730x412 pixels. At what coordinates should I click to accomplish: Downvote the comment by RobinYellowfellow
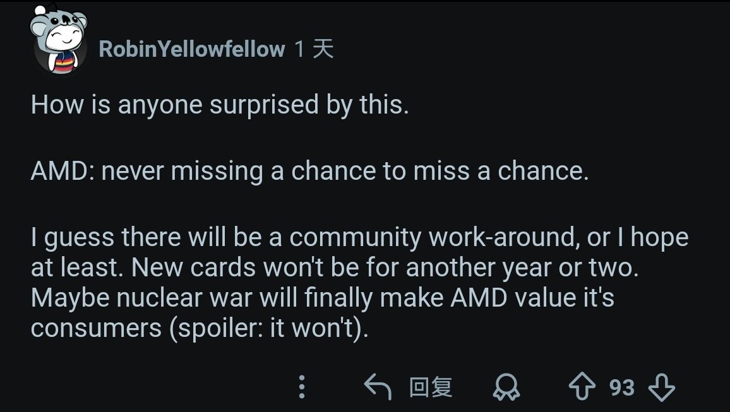click(x=661, y=387)
